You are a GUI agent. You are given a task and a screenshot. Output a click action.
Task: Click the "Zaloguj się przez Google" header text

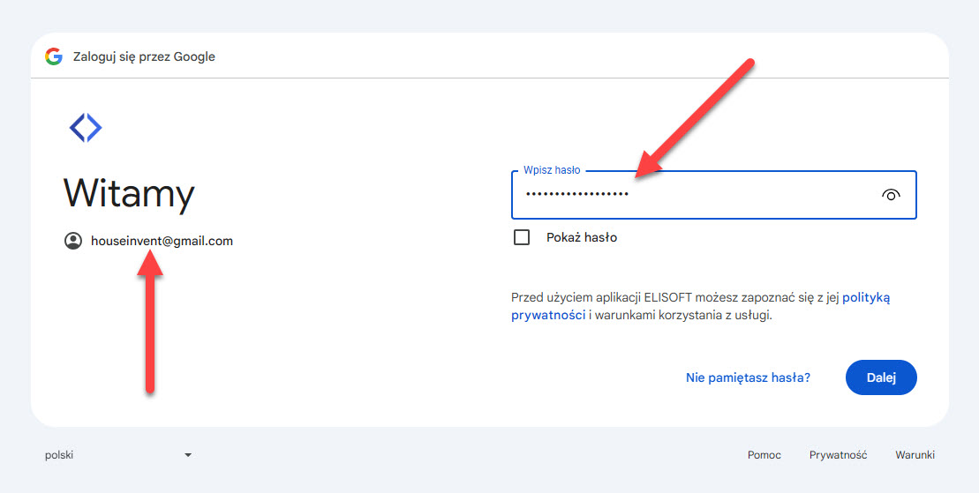click(144, 56)
